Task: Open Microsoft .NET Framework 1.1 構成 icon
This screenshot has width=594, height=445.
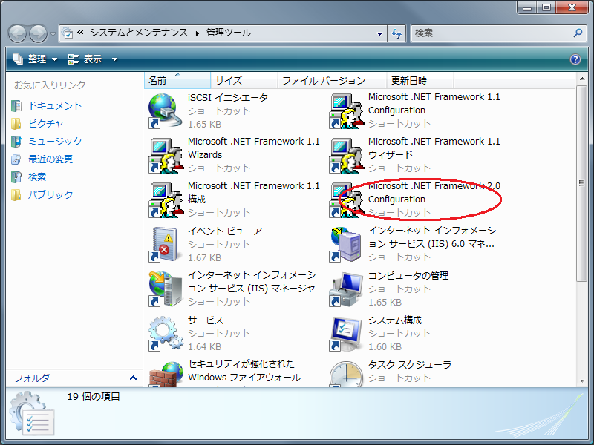Action: (165, 200)
